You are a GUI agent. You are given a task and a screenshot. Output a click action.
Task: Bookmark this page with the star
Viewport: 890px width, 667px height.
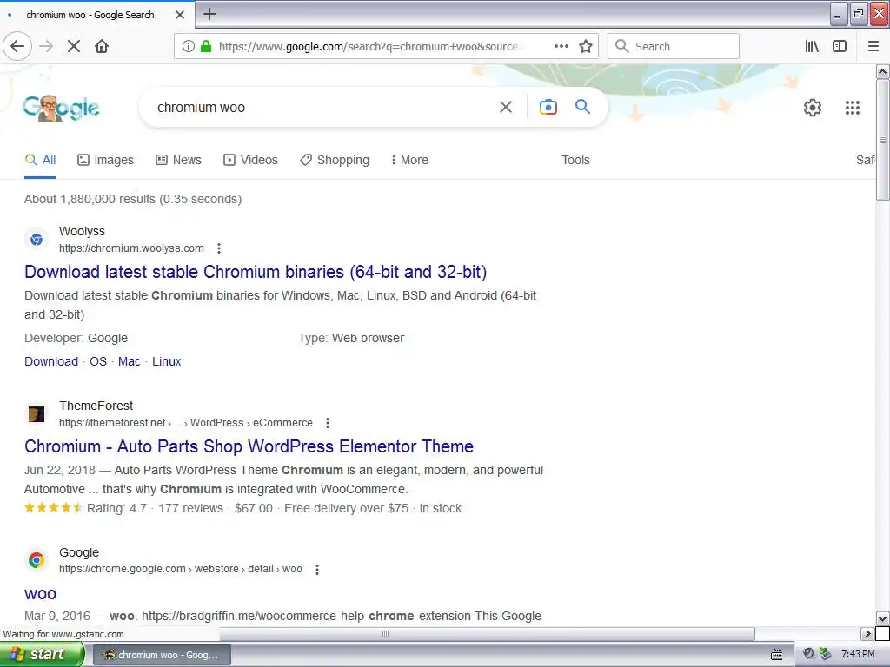[x=586, y=46]
